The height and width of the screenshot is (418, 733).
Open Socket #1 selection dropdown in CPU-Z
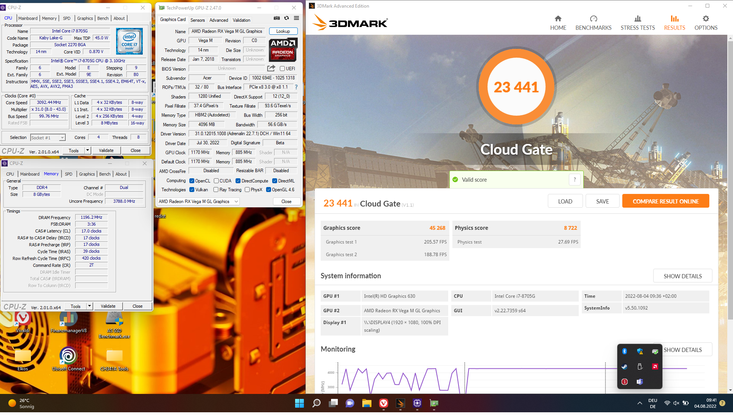[48, 137]
